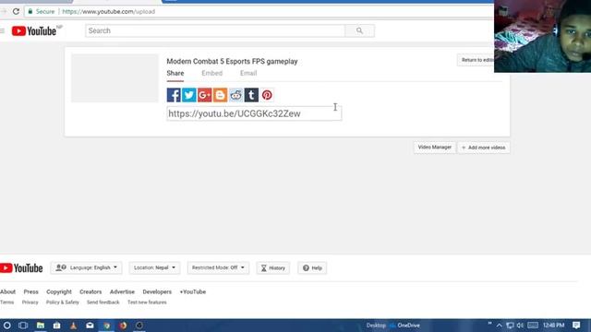Select the Share tab
This screenshot has width=591, height=332.
(175, 74)
